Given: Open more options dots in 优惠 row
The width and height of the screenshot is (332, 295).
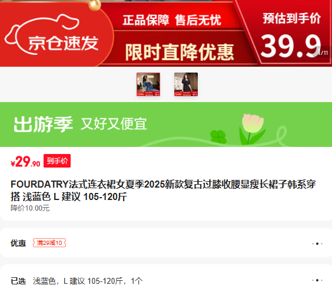Looking at the screenshot, I should 317,244.
